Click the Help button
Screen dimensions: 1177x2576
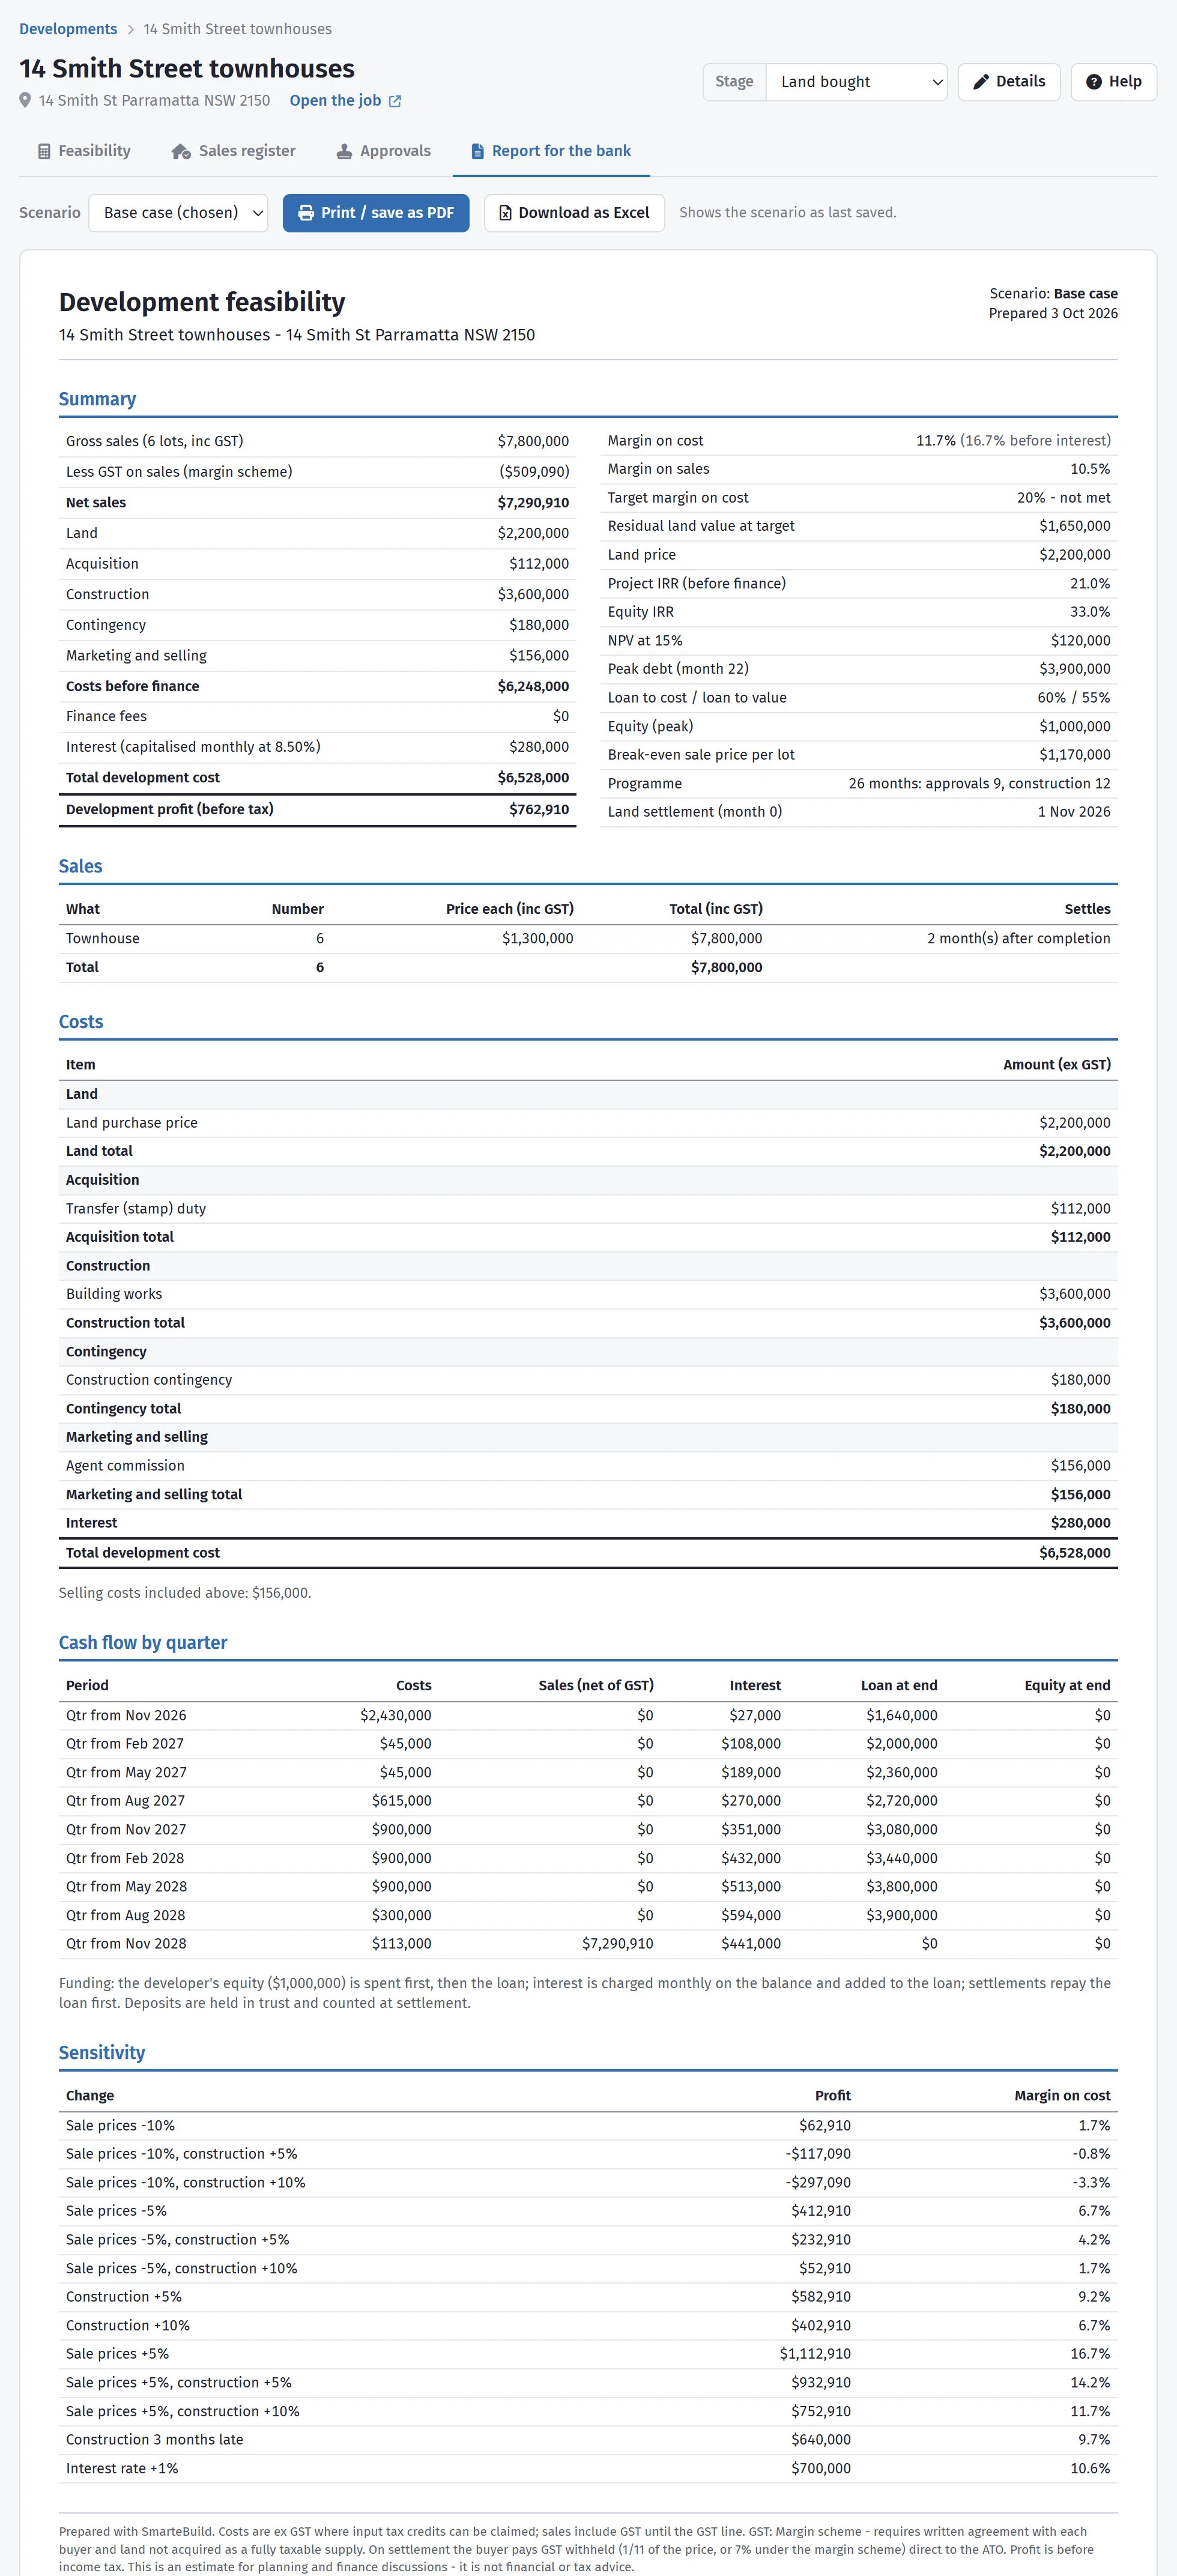pos(1114,82)
